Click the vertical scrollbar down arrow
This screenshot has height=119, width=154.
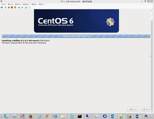click(x=152, y=112)
